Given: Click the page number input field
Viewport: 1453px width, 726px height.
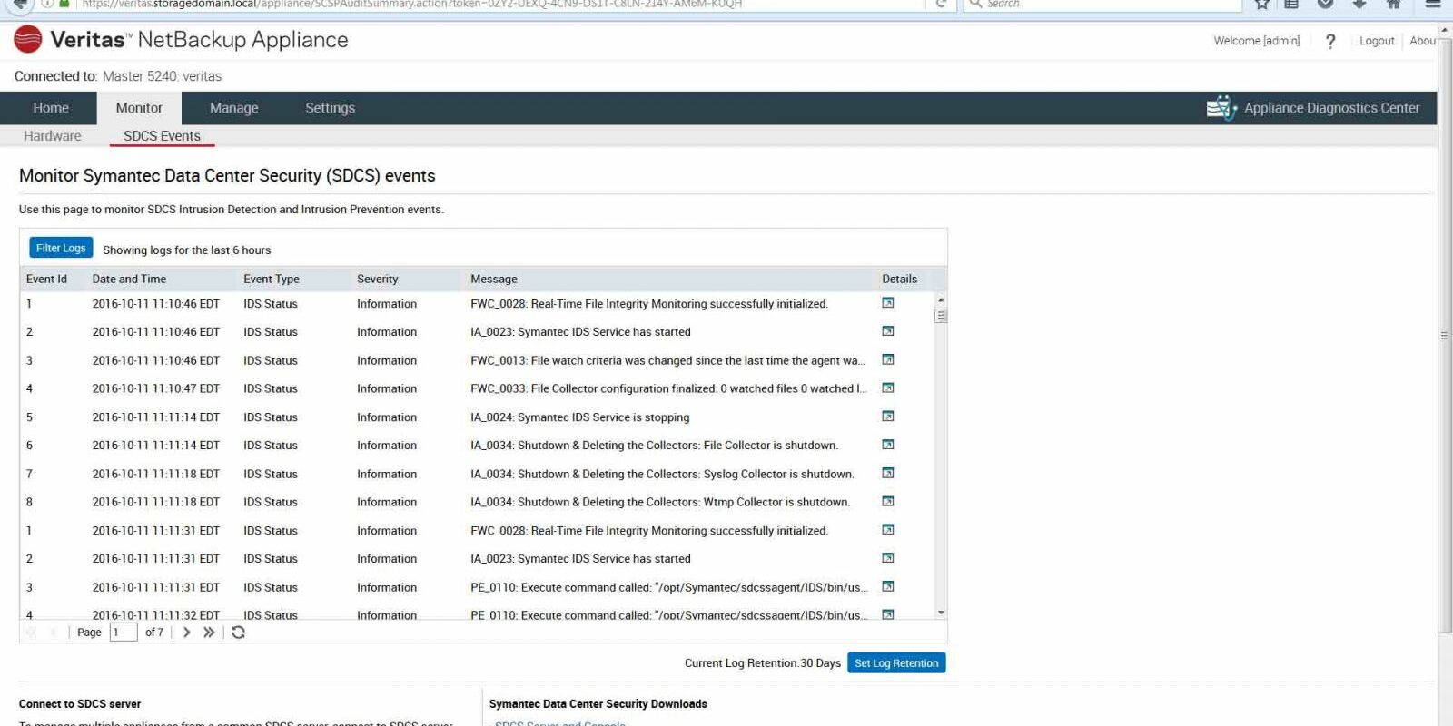Looking at the screenshot, I should [x=123, y=633].
